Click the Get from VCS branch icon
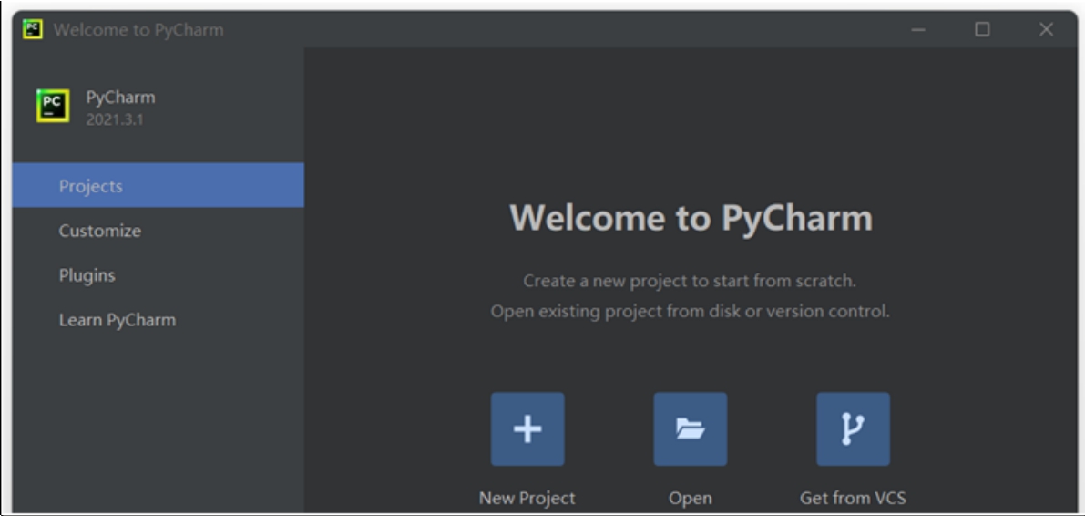The height and width of the screenshot is (516, 1085). pyautogui.click(x=853, y=429)
